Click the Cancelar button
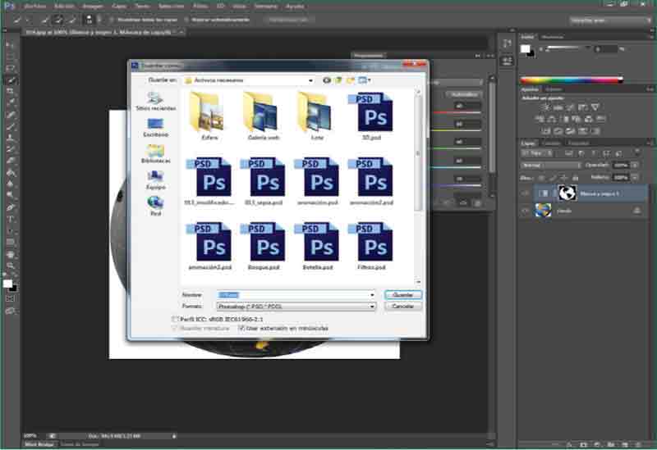The width and height of the screenshot is (657, 450). pos(402,306)
